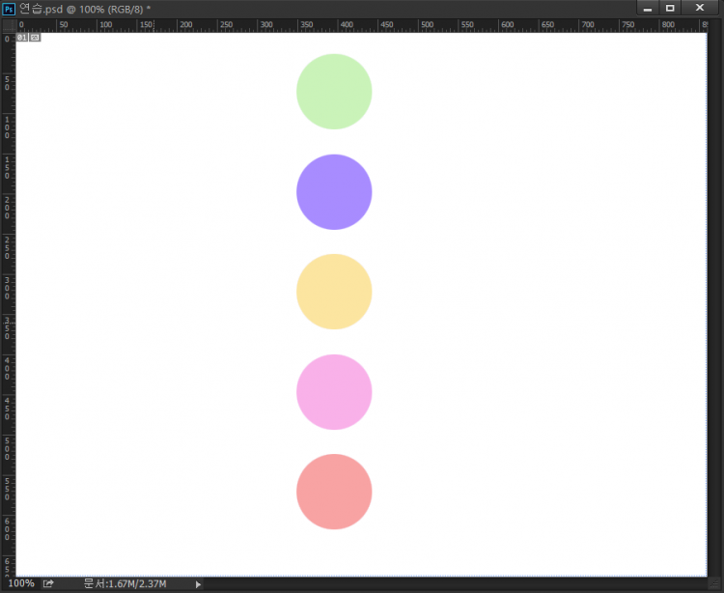
Task: Maximize the 연습.psd document window
Action: (670, 8)
